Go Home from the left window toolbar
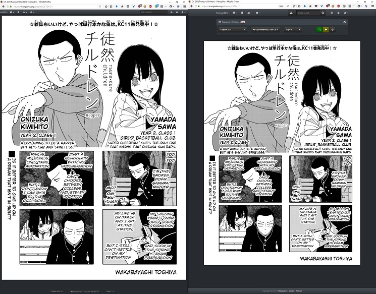The height and width of the screenshot is (294, 376). (x=122, y=7)
